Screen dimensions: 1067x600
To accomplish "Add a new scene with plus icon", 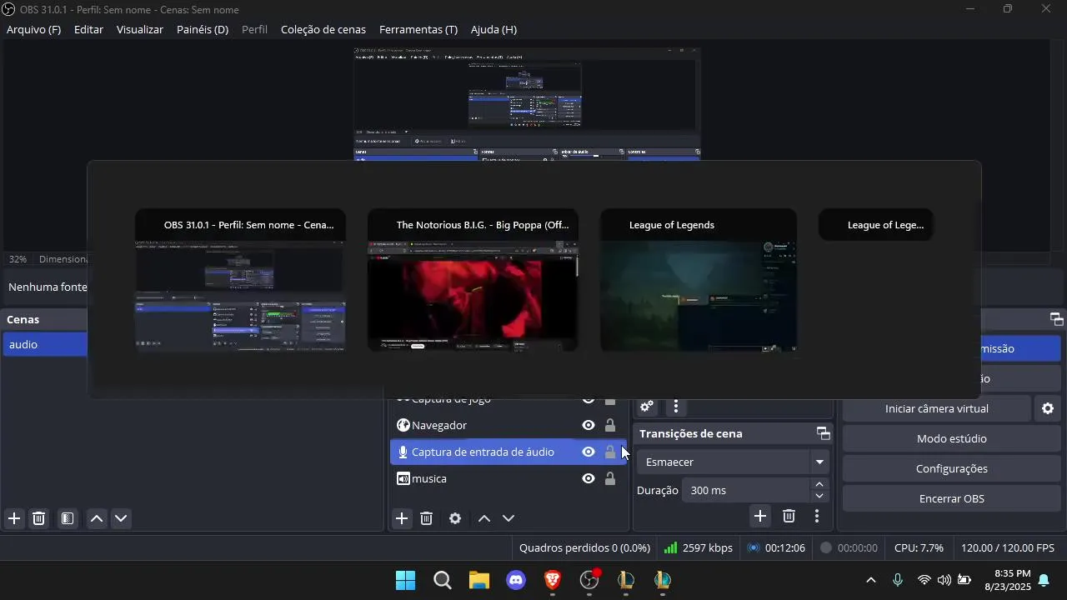I will click(x=14, y=518).
